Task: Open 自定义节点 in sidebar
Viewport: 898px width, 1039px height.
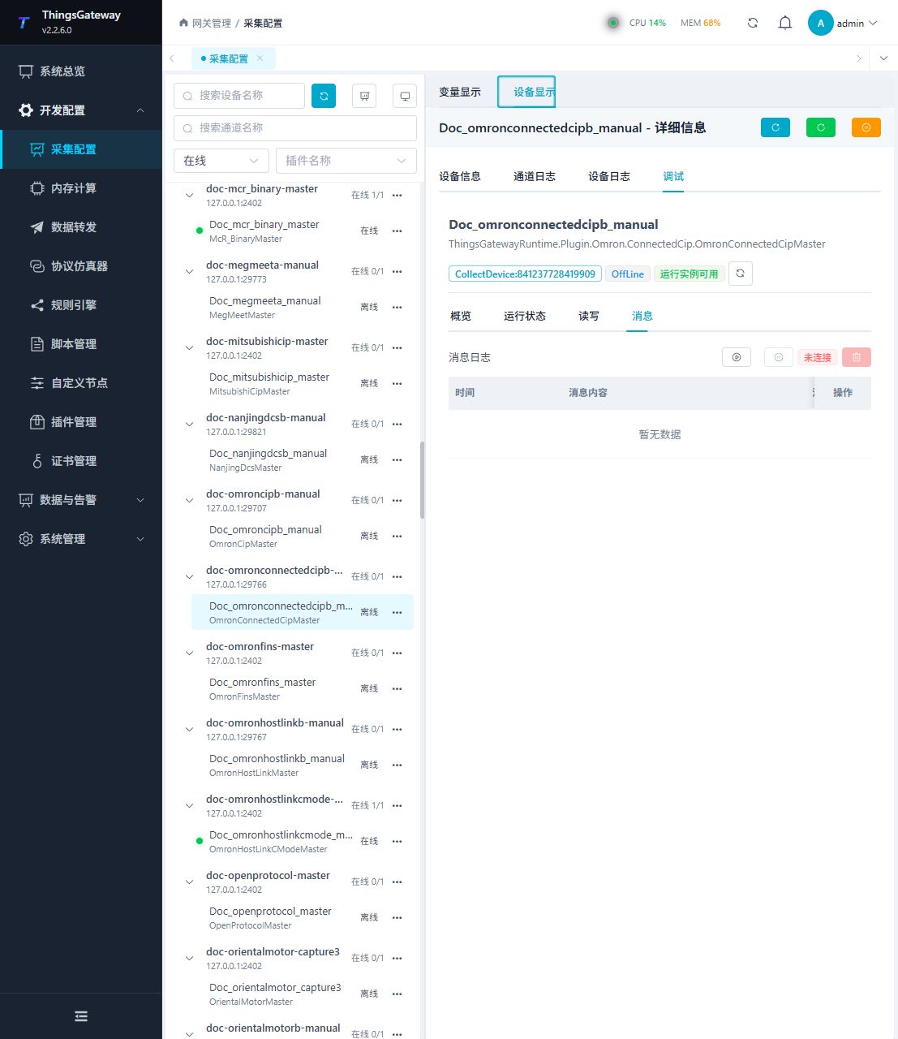Action: pyautogui.click(x=81, y=383)
